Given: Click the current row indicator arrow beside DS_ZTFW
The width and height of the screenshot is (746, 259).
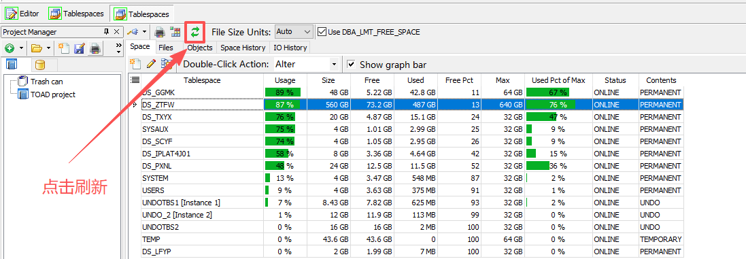Looking at the screenshot, I should tap(135, 105).
